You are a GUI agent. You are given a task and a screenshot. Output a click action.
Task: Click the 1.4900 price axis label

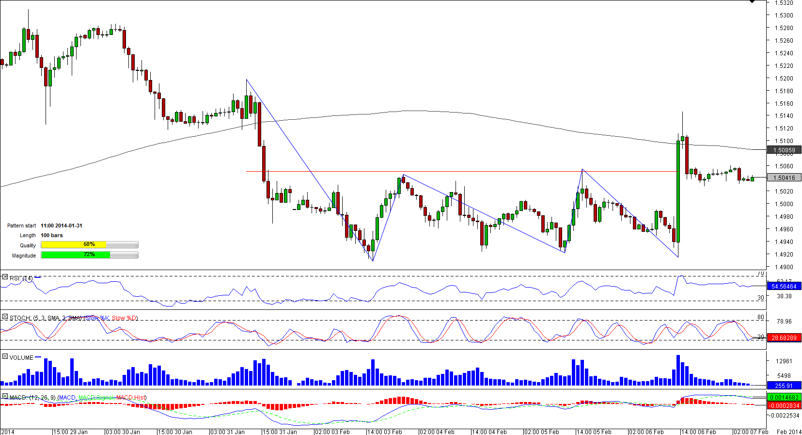point(784,267)
